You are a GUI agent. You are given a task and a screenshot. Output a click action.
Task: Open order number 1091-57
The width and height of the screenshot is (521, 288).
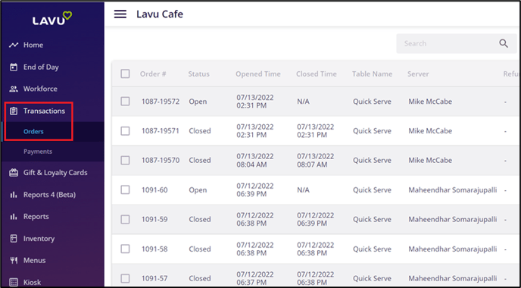(x=154, y=278)
